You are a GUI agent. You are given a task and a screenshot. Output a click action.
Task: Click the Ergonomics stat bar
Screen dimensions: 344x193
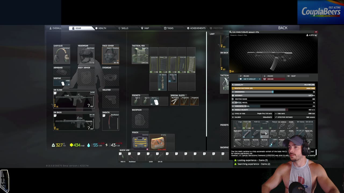click(x=273, y=92)
